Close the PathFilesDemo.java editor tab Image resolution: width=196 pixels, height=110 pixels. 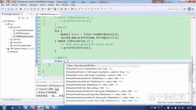coord(58,14)
